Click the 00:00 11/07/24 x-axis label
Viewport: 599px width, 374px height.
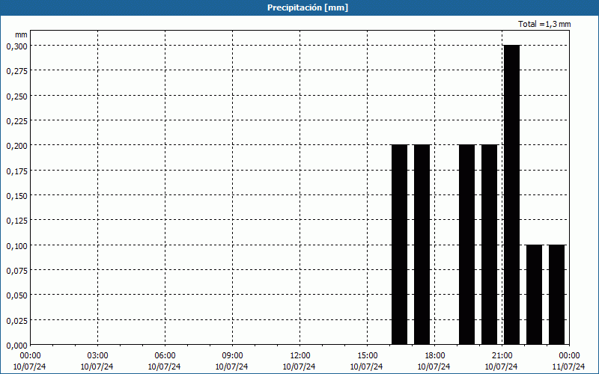point(569,361)
